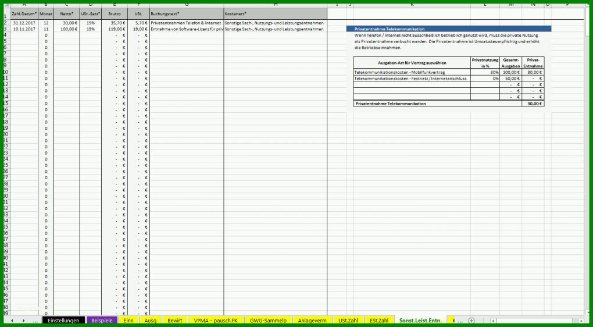Select the Monat header cell
The width and height of the screenshot is (593, 327).
[x=46, y=13]
